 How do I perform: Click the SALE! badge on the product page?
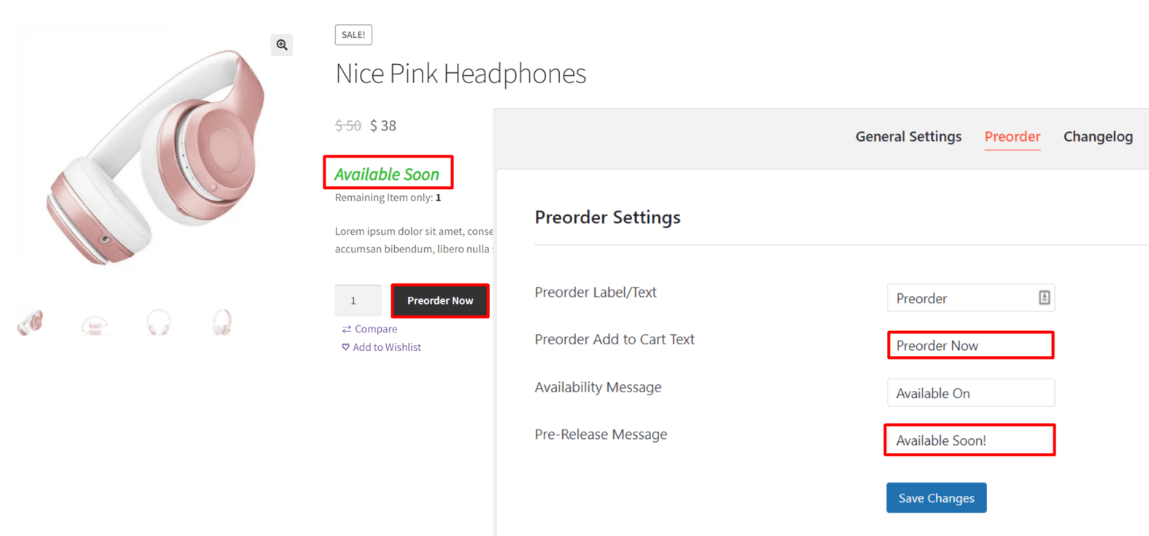(353, 34)
